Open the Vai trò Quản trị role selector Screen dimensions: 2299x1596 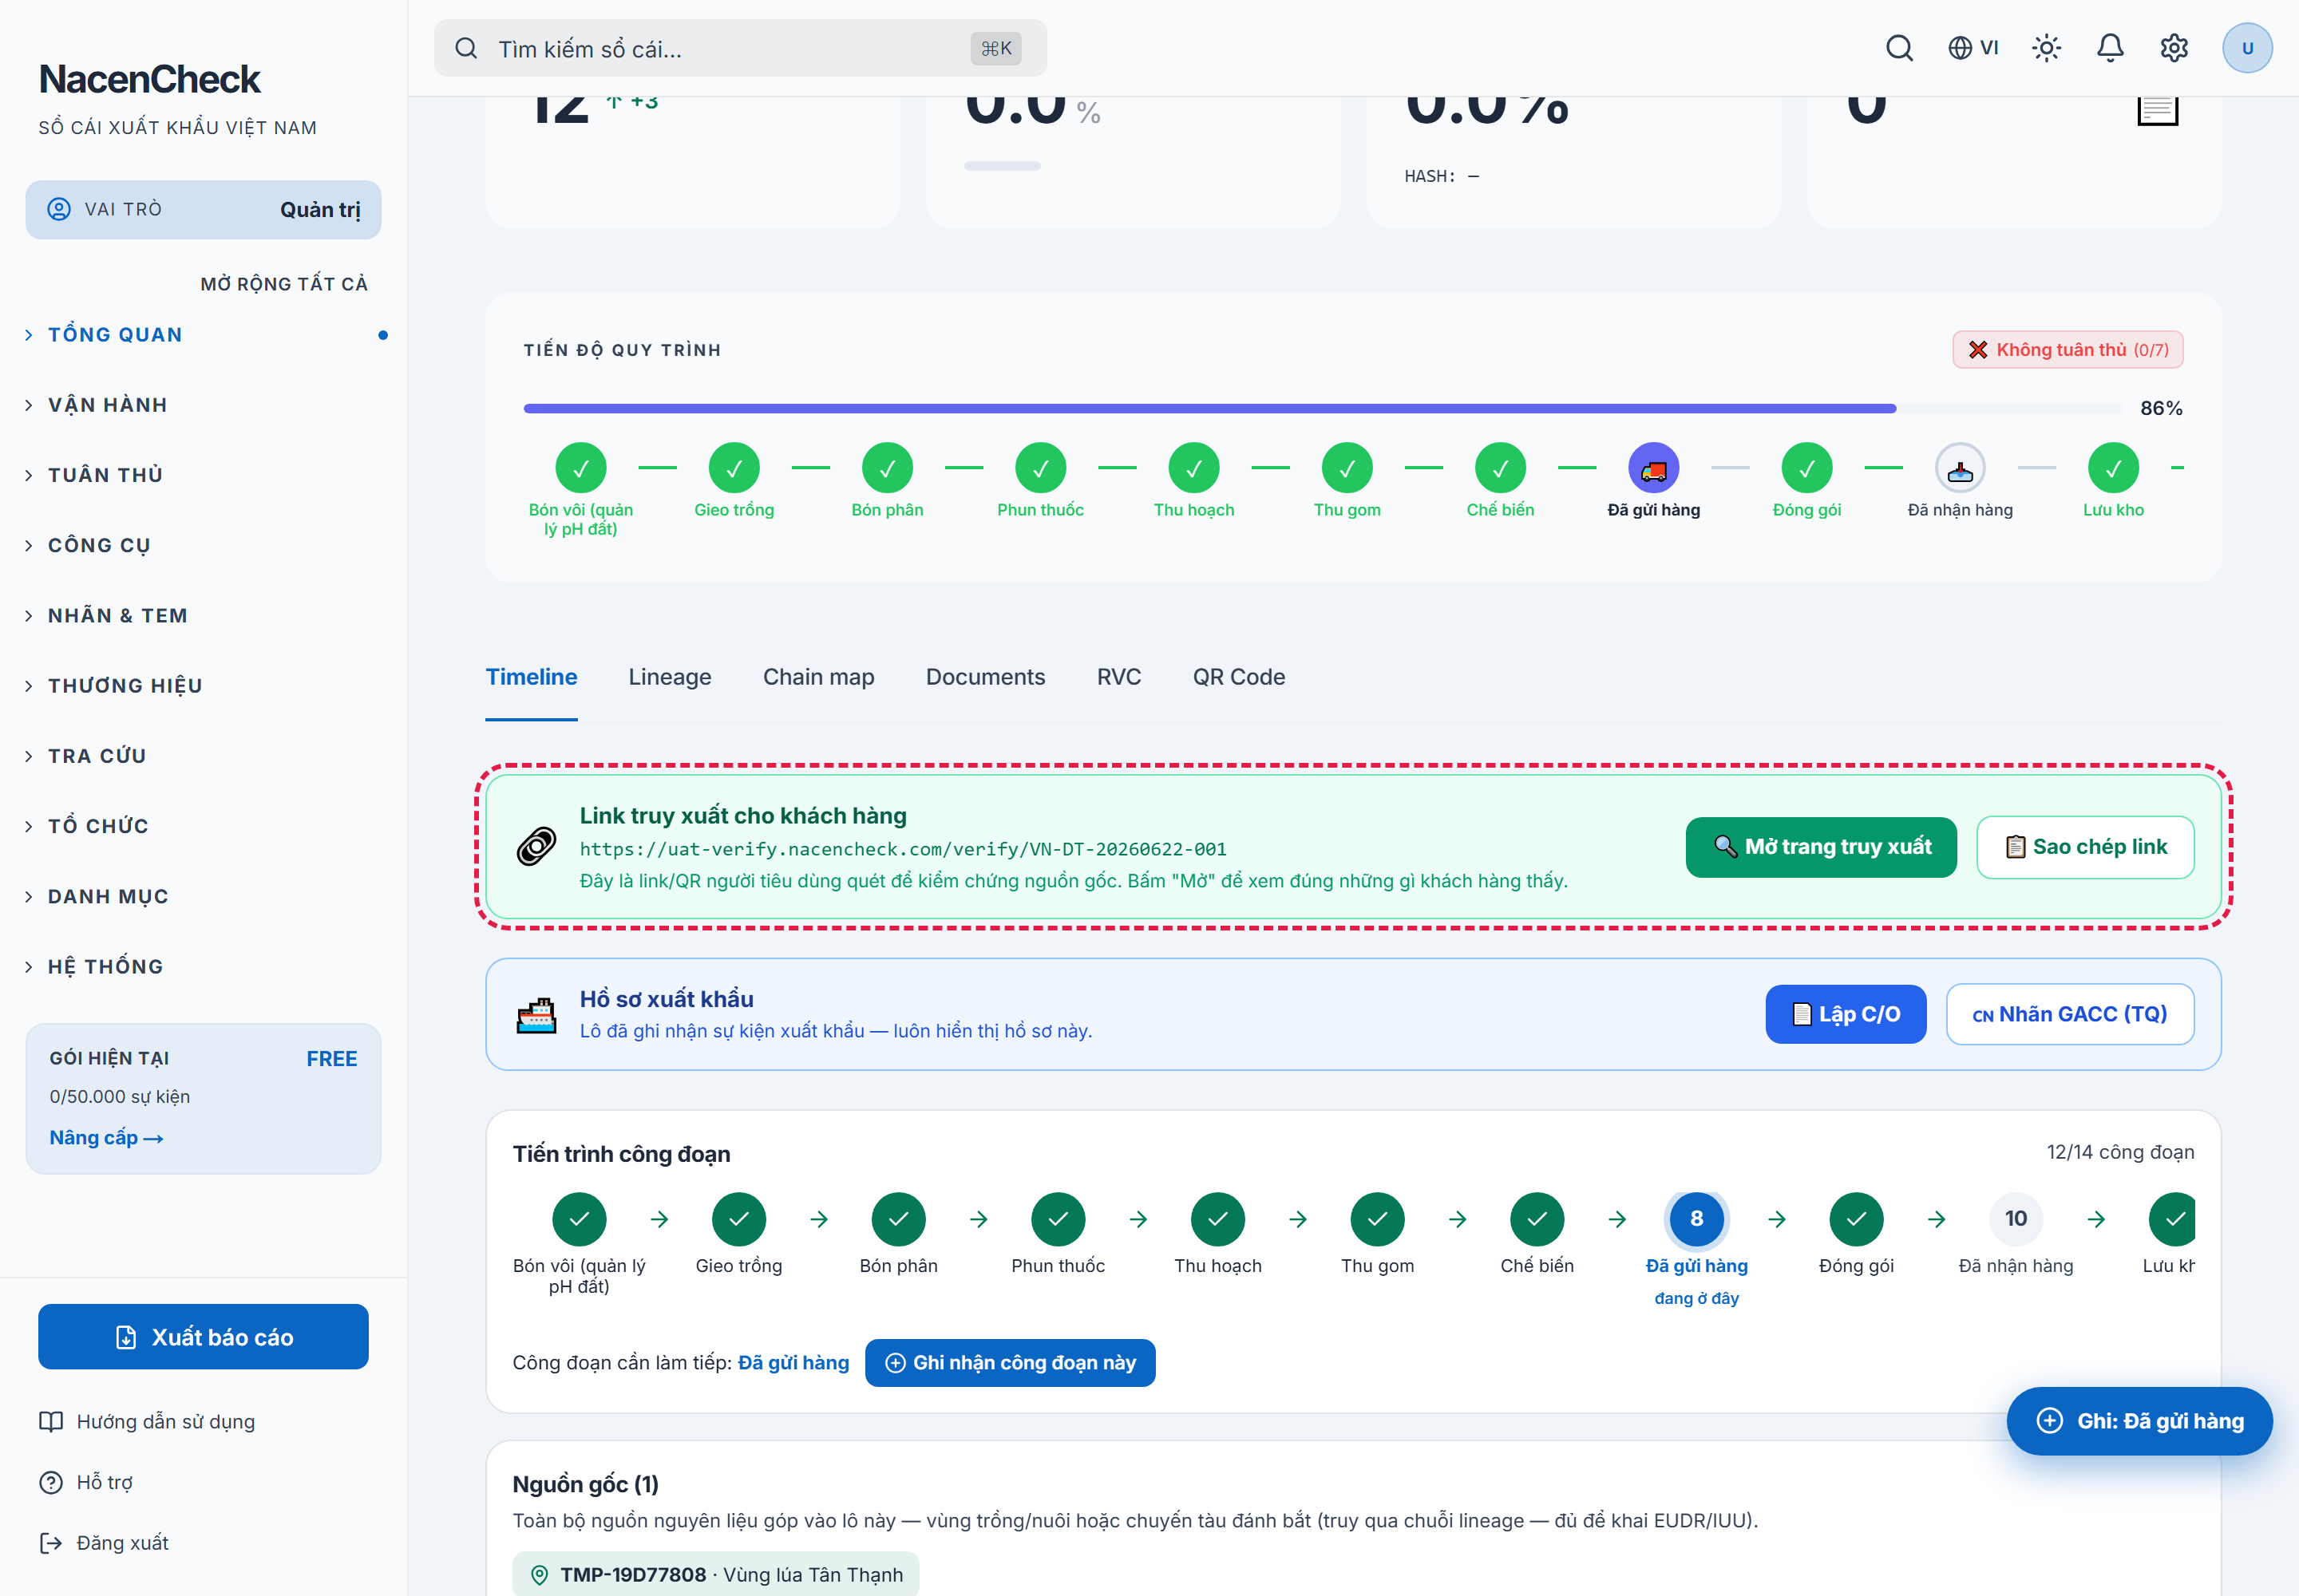click(203, 209)
